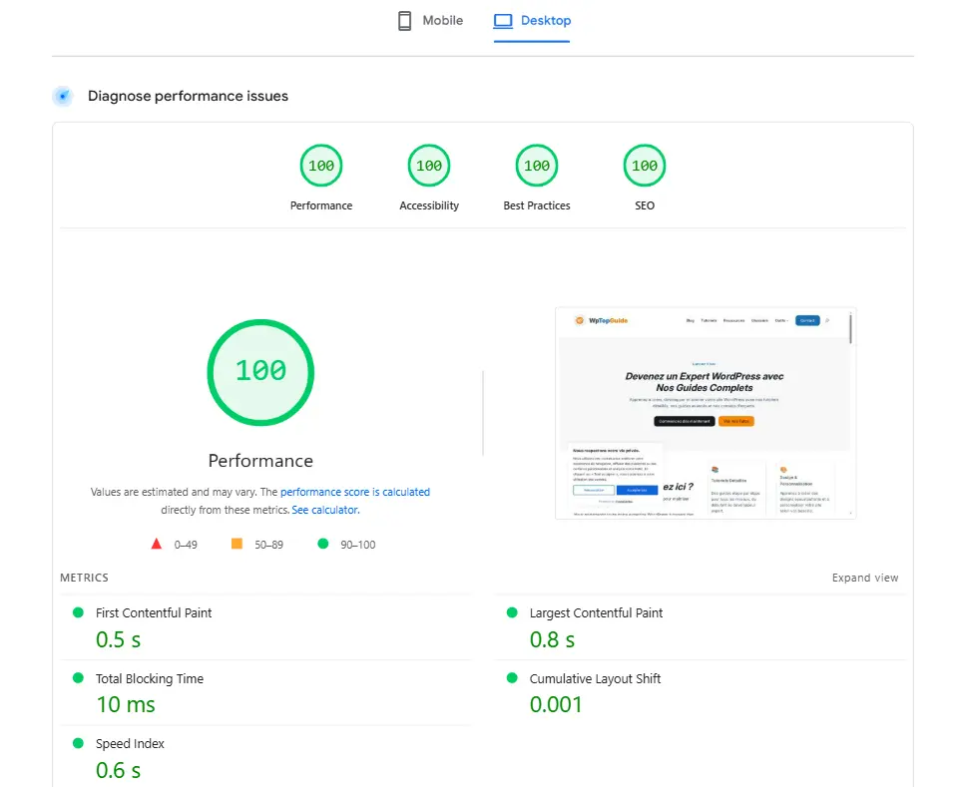Click the METRICS section heading
This screenshot has height=787, width=958.
tap(84, 578)
